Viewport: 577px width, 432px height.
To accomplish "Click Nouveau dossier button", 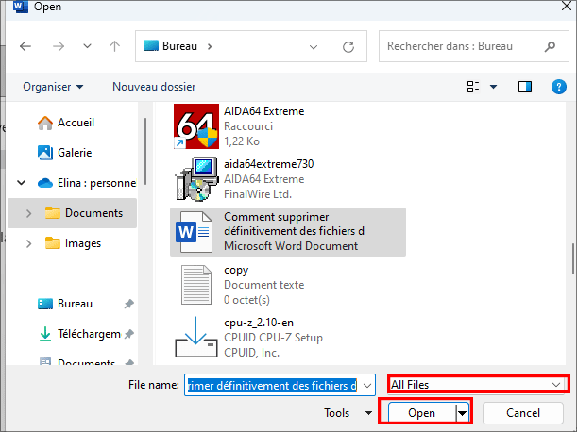I will [x=154, y=87].
